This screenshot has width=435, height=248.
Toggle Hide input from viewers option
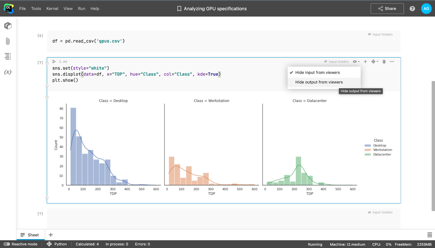pyautogui.click(x=324, y=72)
